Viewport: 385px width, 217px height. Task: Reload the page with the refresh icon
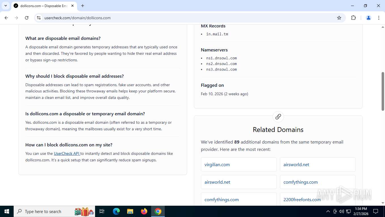[x=27, y=18]
